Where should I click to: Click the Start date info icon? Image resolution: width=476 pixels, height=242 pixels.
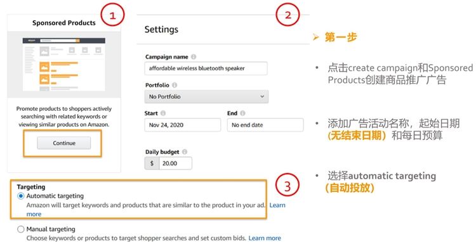(163, 113)
